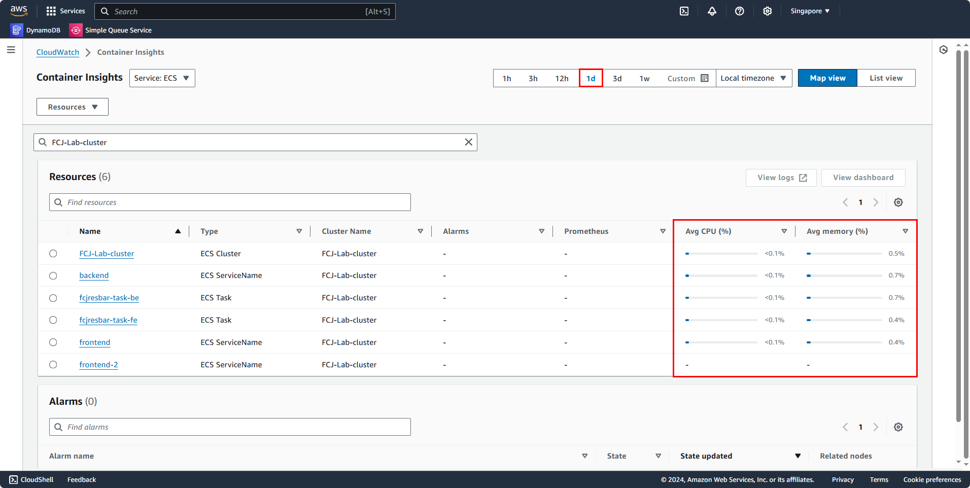The image size is (970, 488).
Task: Open the help question mark menu
Action: 740,11
